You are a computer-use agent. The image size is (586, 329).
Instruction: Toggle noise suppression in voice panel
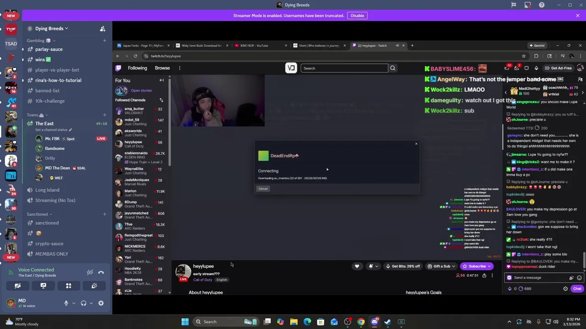[90, 272]
